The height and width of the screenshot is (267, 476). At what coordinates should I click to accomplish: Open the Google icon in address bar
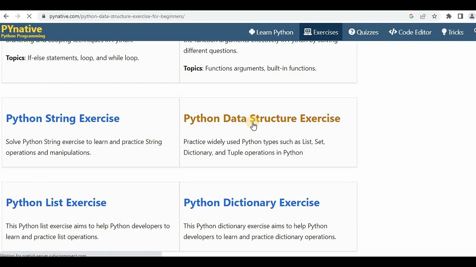point(411,16)
